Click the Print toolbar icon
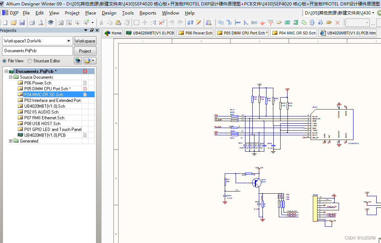Viewport: 381px width, 243px height. [x=32, y=22]
